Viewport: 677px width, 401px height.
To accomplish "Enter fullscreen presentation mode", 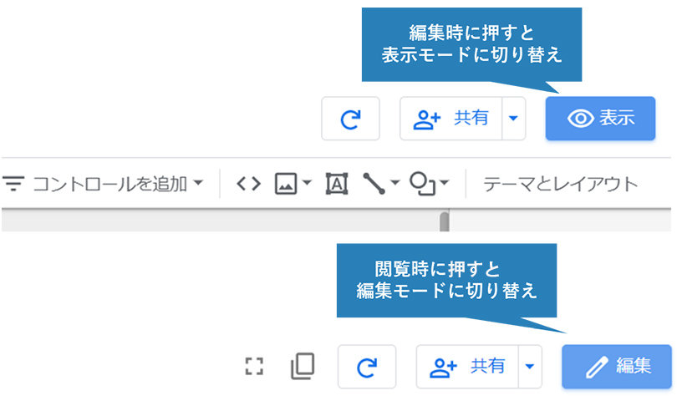I will pos(254,367).
